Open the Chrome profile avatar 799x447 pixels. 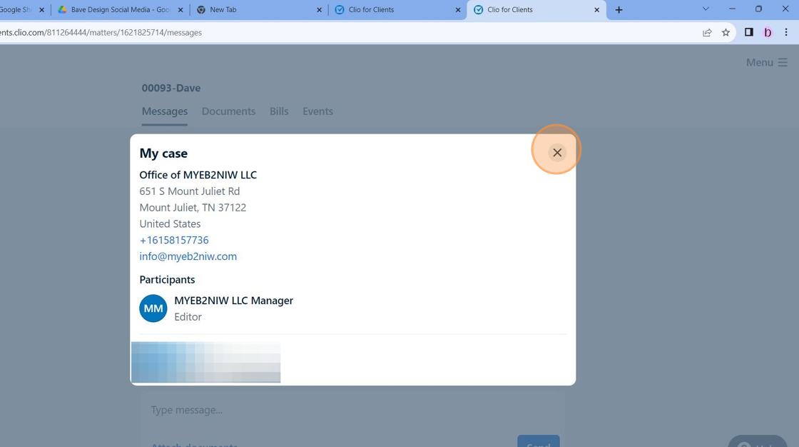coord(768,32)
